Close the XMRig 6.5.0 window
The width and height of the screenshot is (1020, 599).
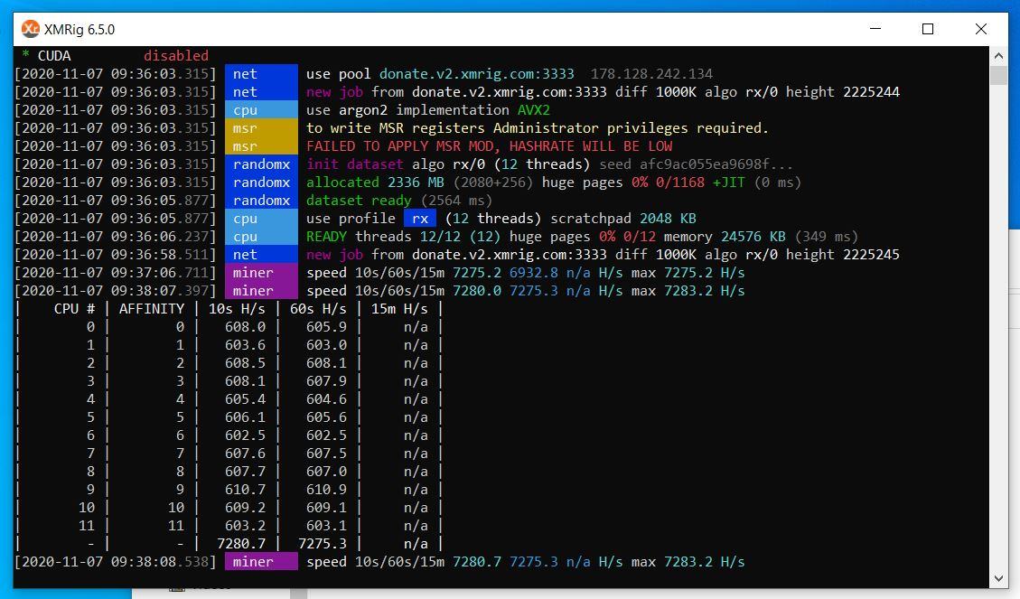[981, 29]
